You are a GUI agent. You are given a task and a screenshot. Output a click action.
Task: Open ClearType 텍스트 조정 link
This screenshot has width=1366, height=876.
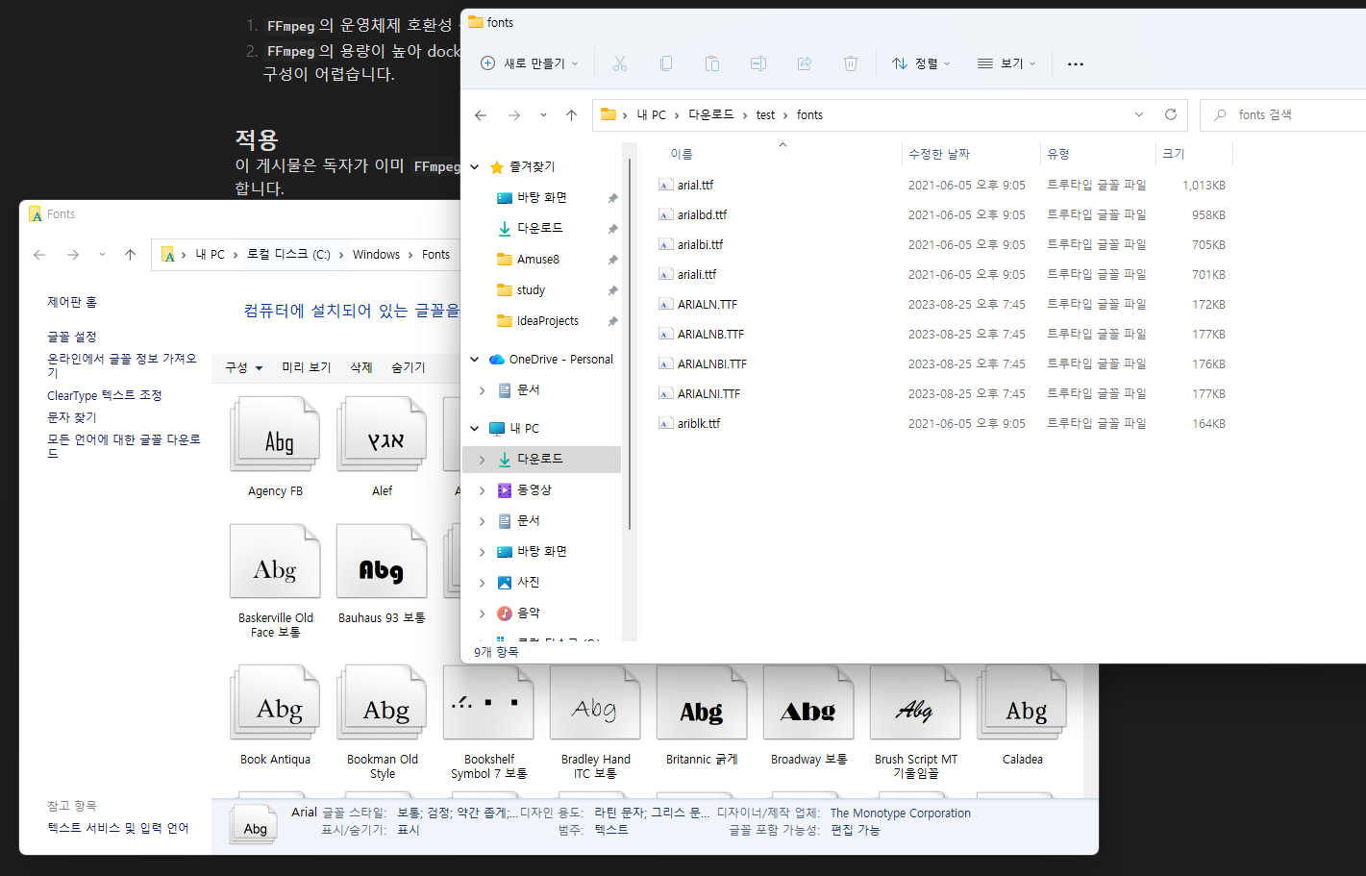coord(105,395)
